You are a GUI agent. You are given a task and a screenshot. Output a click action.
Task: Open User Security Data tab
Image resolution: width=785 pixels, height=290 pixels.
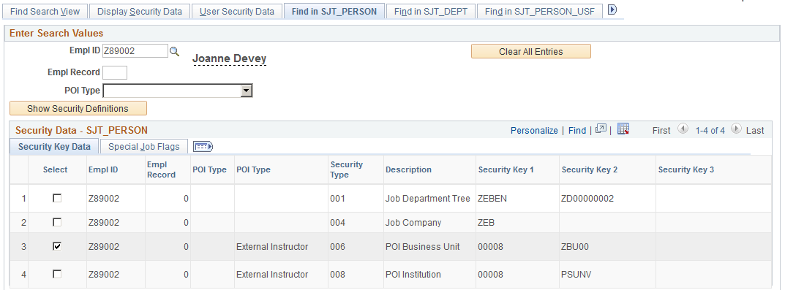coord(237,11)
